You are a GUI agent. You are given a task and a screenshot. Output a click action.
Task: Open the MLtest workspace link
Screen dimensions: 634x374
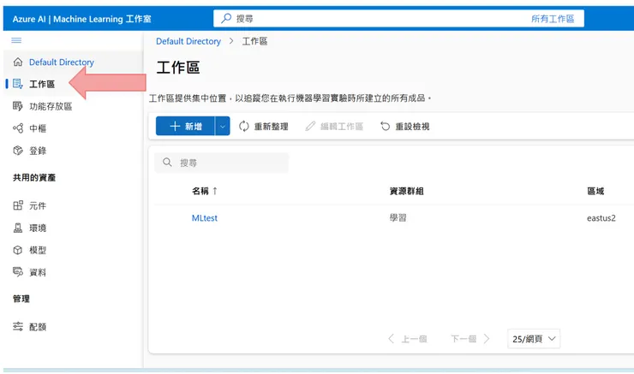pos(205,217)
